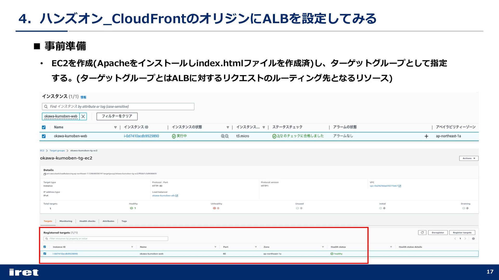
Task: Click the アラームなし alarm status cell
Action: point(343,136)
